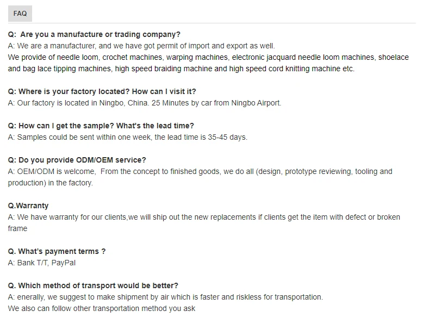Viewport: 430px width, 317px height.
Task: Click the answer starting with OEM/ODM is welcome
Action: tap(200, 171)
